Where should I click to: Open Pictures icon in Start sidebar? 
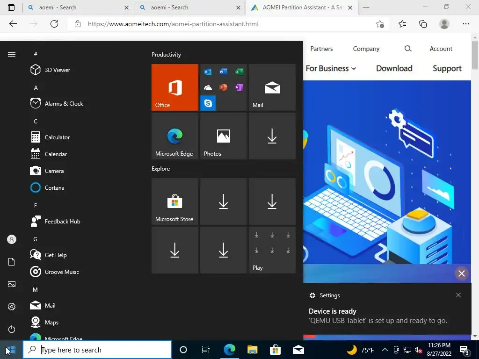[12, 284]
